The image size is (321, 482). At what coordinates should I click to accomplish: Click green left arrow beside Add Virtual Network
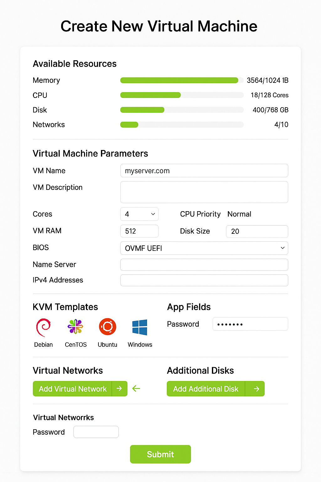(136, 388)
